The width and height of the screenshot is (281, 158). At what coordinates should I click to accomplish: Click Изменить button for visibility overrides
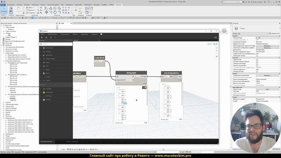[267, 46]
